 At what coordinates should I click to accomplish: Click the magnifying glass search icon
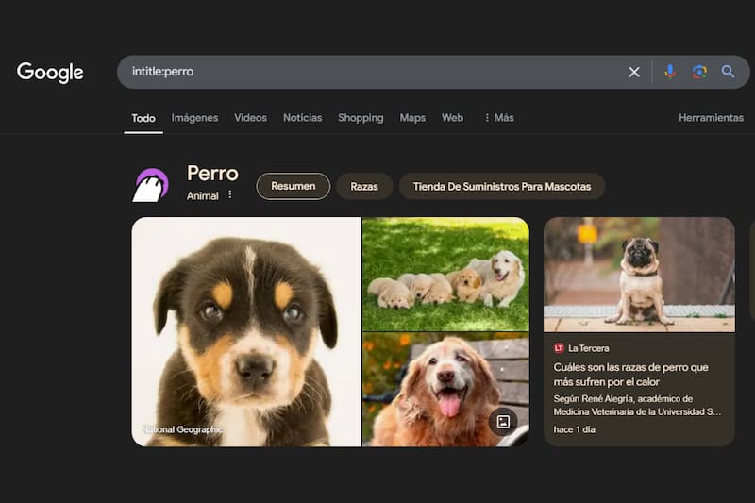[729, 72]
